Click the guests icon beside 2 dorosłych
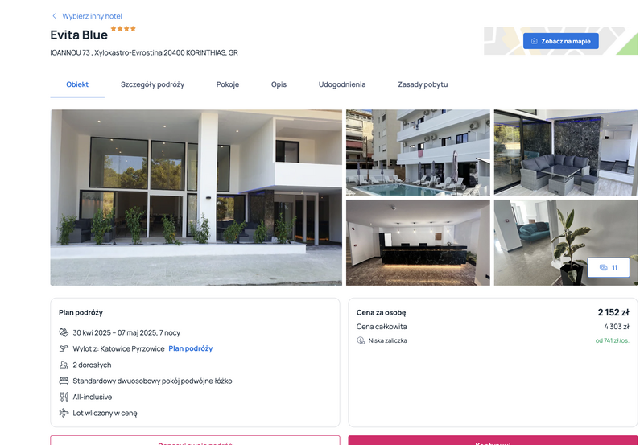Screen dimensions: 644x445 [x=64, y=365]
